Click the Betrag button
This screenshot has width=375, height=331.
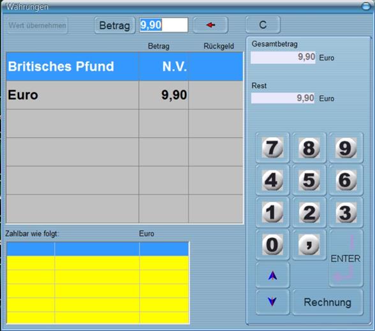coord(115,26)
